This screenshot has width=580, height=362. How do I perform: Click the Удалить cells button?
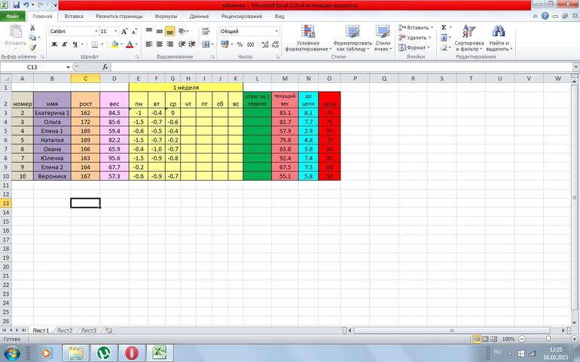[x=417, y=37]
